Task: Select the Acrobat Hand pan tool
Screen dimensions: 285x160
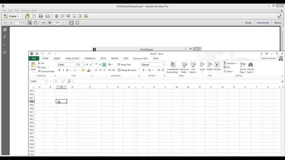Action: click(x=36, y=23)
